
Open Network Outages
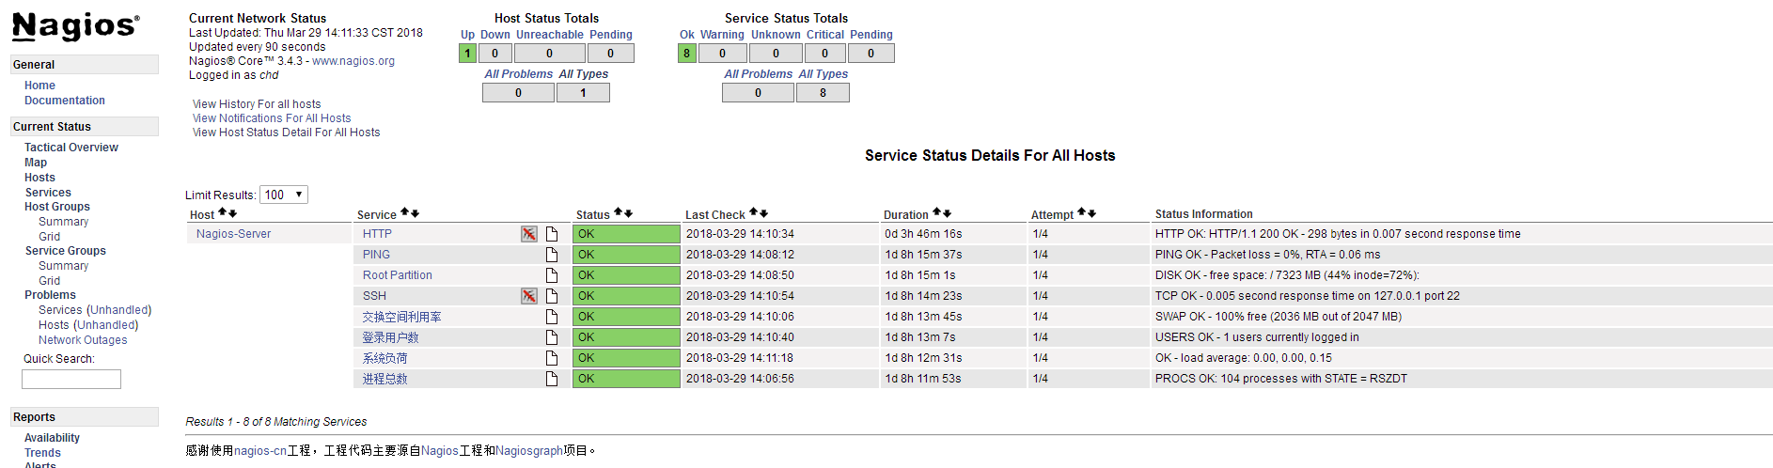pos(83,340)
